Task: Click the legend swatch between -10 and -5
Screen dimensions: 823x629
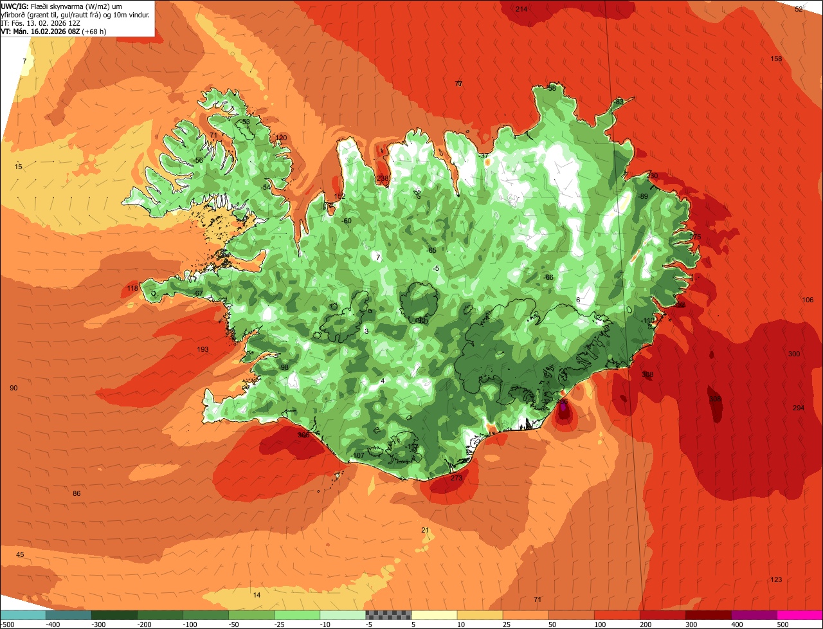Action: click(x=343, y=615)
